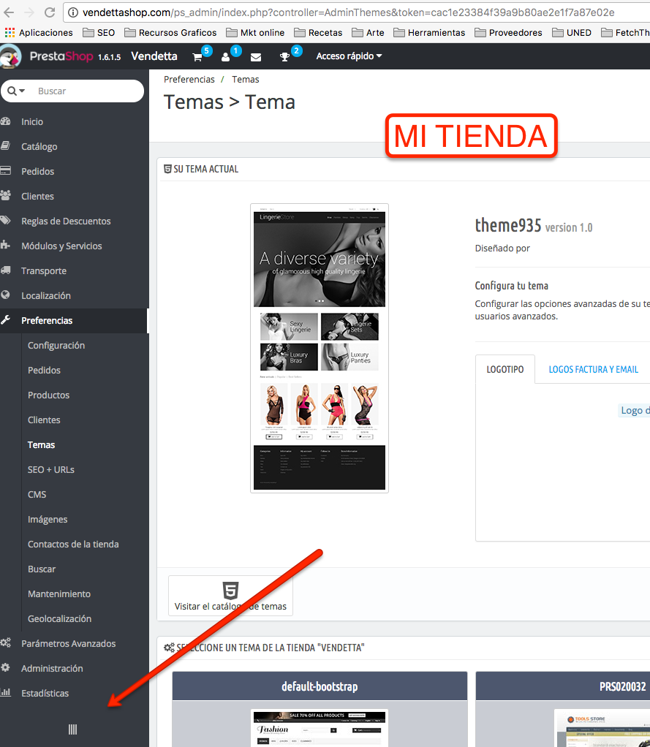Click the Módulos puzzle piece icon
650x747 pixels.
point(6,245)
